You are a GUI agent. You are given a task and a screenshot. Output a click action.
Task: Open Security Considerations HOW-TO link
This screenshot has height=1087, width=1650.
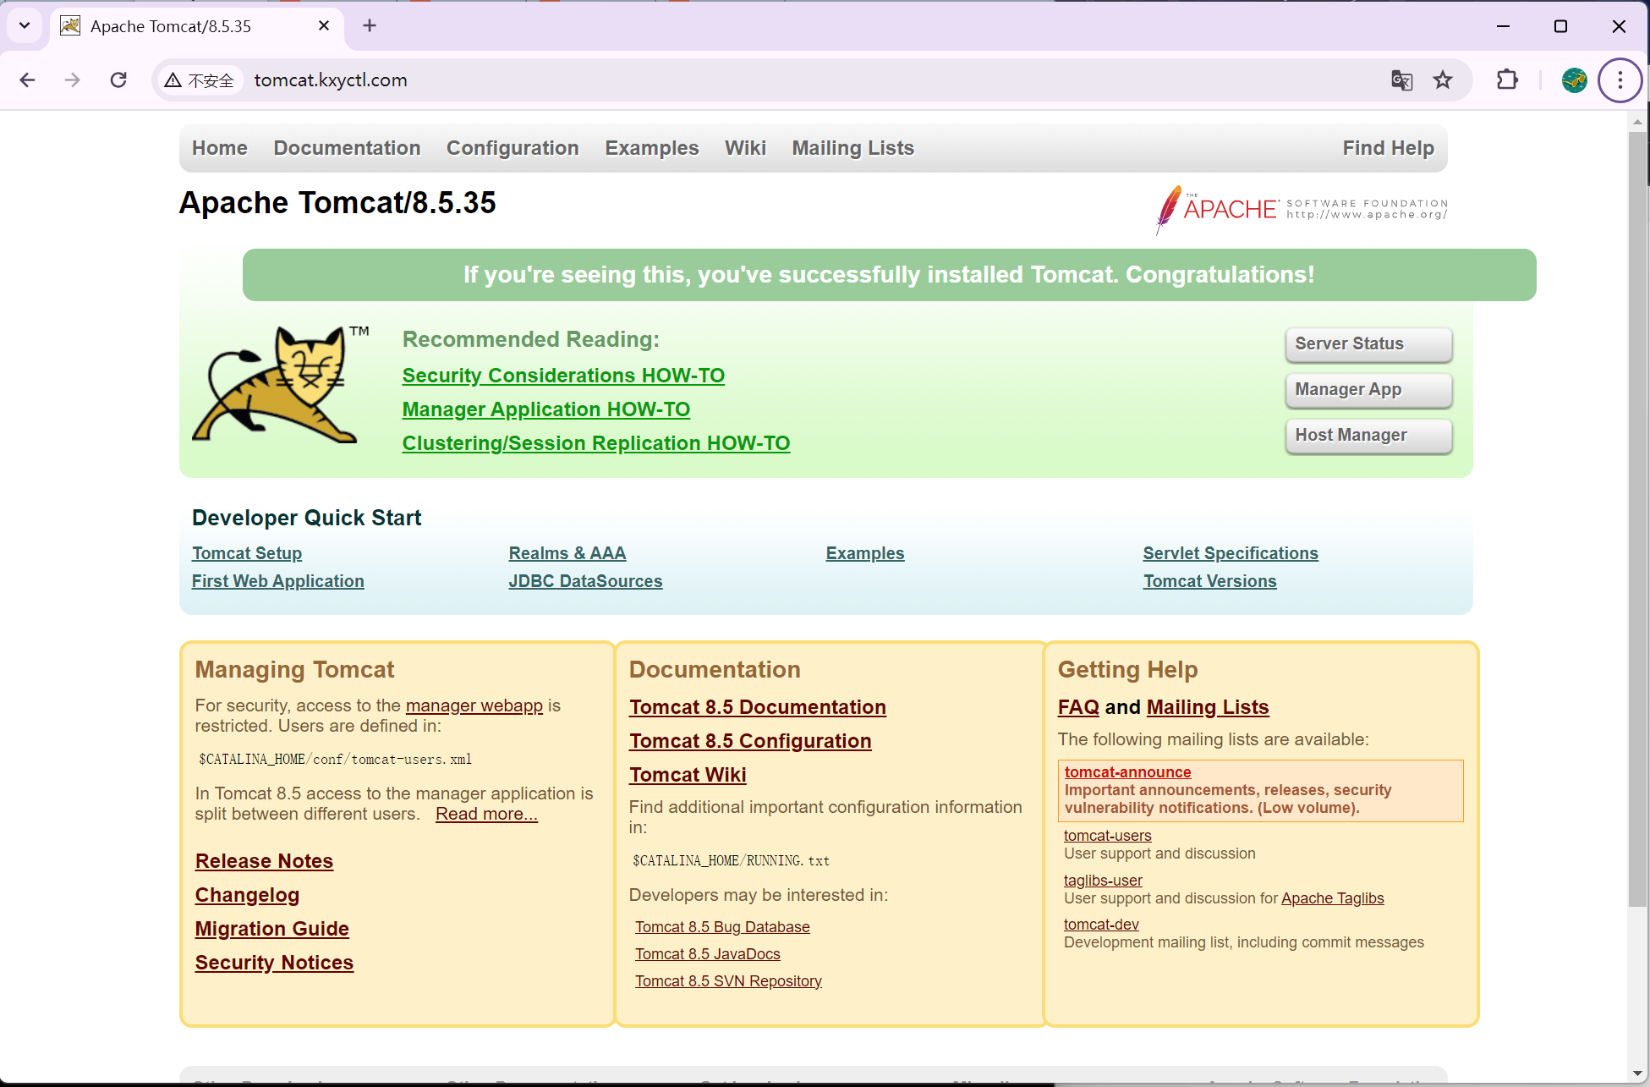click(x=563, y=376)
